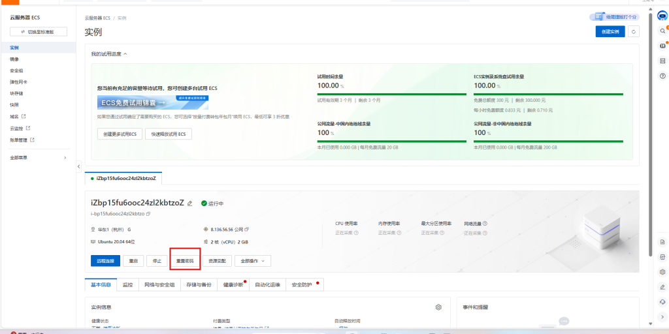
Task: Collapse the left sidebar with the arrow handle
Action: (x=79, y=166)
